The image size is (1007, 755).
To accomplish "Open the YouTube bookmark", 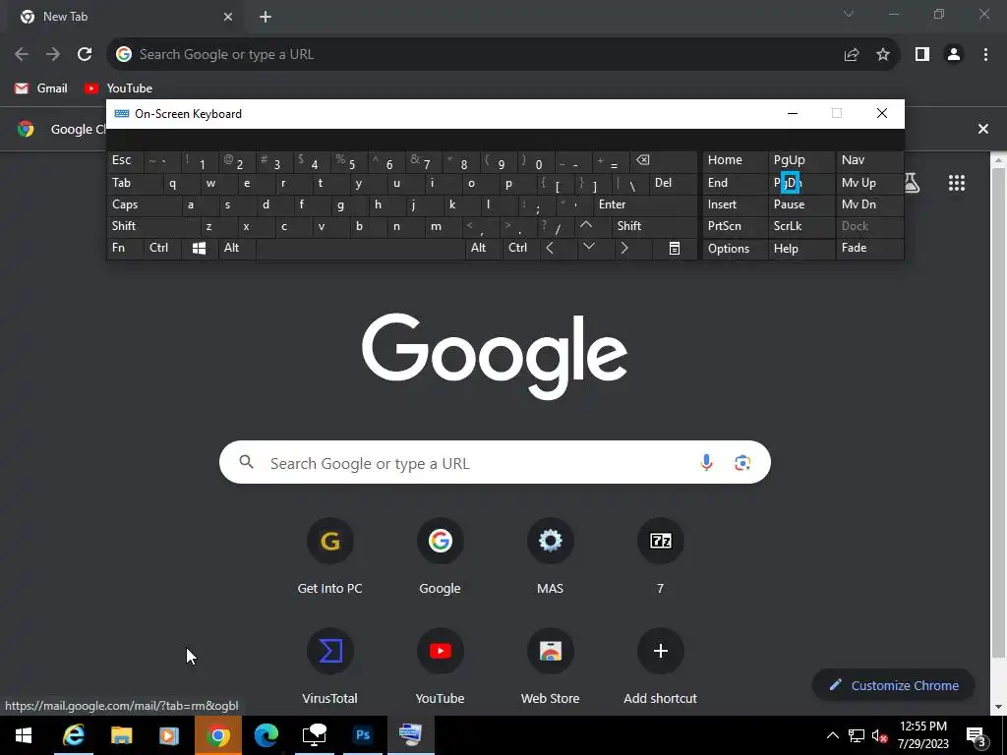I will 118,88.
